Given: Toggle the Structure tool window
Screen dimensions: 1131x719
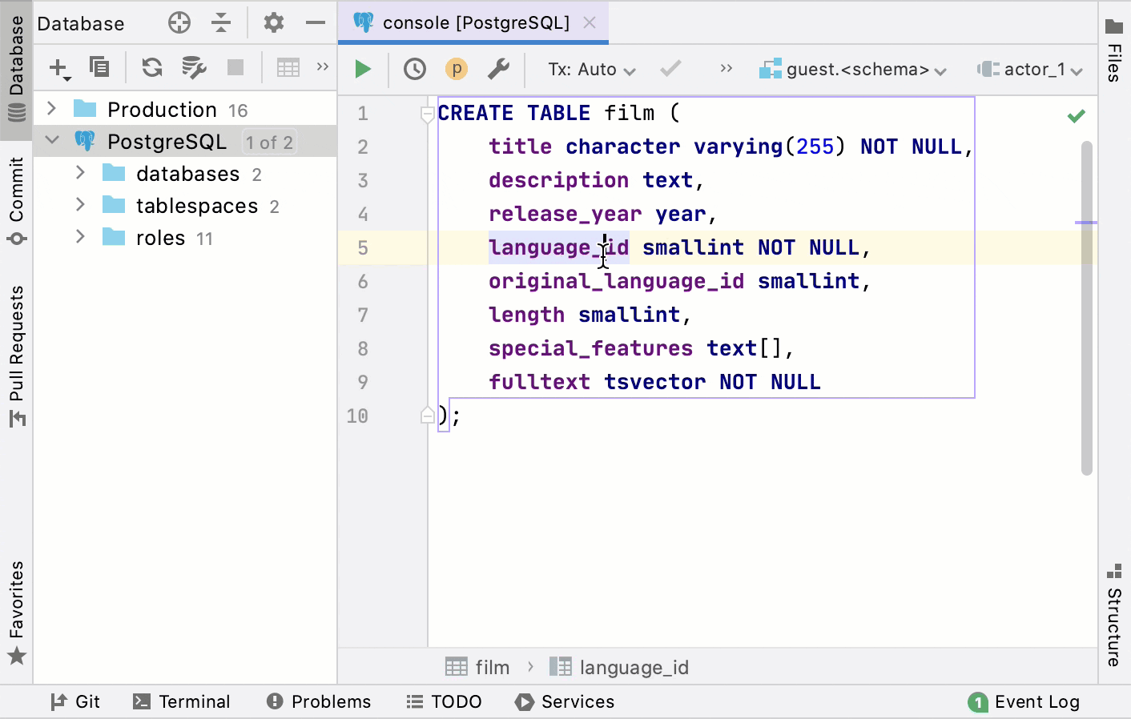Looking at the screenshot, I should coord(1114,615).
